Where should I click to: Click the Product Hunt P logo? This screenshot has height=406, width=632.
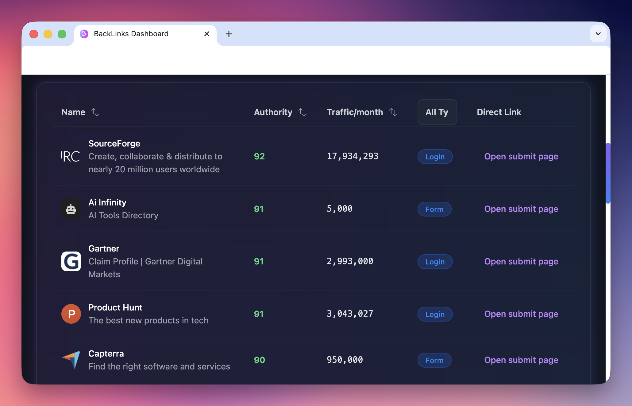point(71,314)
